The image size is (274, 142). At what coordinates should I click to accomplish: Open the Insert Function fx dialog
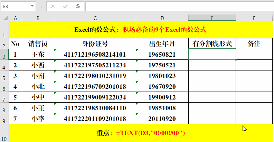point(78,7)
